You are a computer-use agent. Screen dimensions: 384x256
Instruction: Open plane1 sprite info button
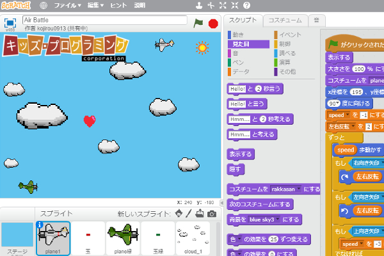[x=39, y=225]
